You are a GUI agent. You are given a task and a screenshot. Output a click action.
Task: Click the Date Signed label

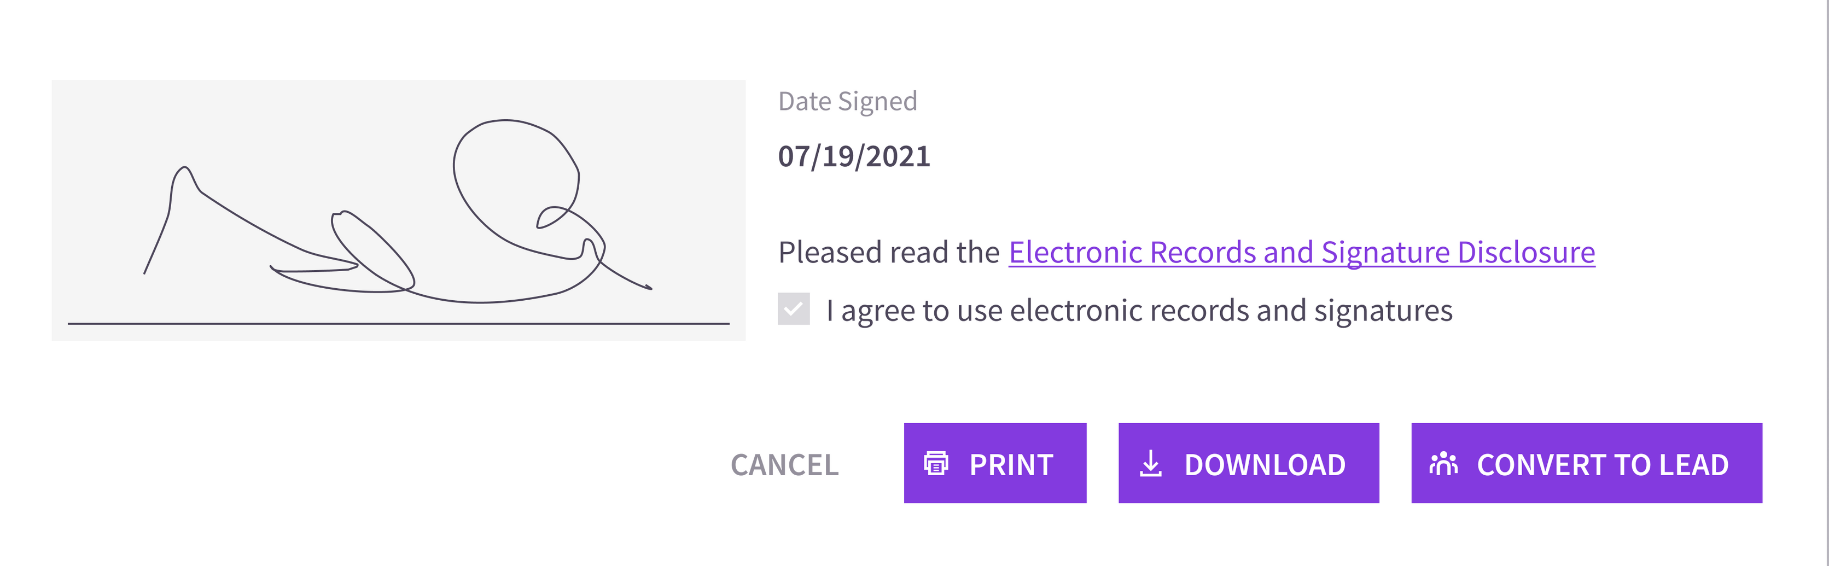click(x=847, y=102)
